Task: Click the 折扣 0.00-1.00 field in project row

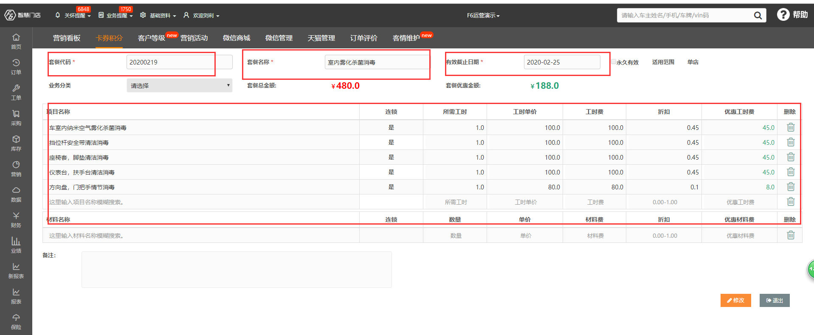Action: [665, 202]
